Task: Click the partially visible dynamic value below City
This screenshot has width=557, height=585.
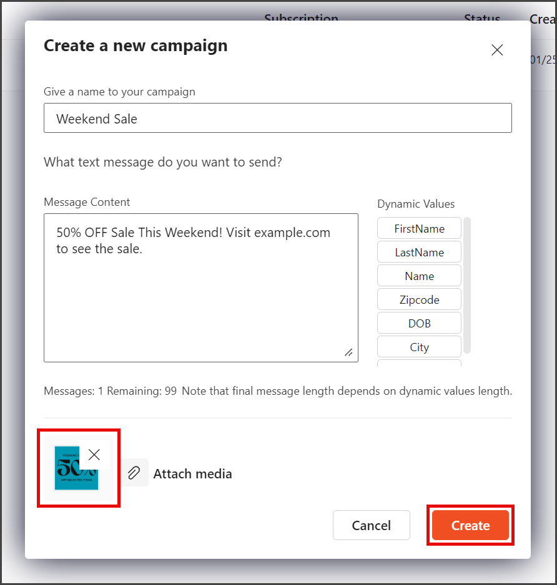Action: tap(419, 363)
